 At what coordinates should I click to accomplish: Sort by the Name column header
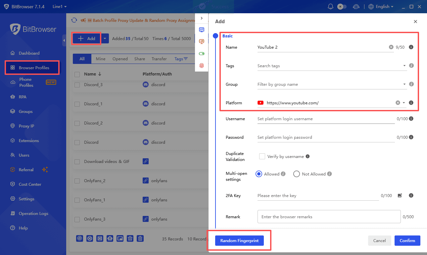93,74
